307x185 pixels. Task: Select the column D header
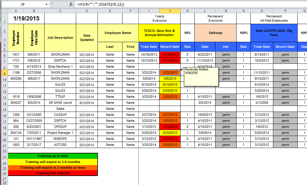click(x=87, y=11)
